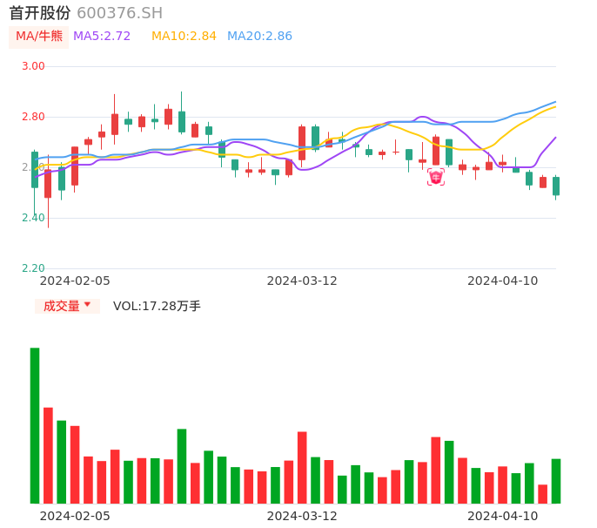Viewport: 597px width, 528px height.
Task: Click the 2024-04-10 date label under the price chart
Action: click(x=502, y=281)
